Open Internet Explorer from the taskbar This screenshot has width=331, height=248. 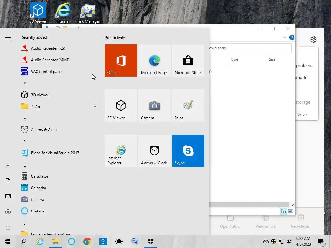click(x=40, y=242)
